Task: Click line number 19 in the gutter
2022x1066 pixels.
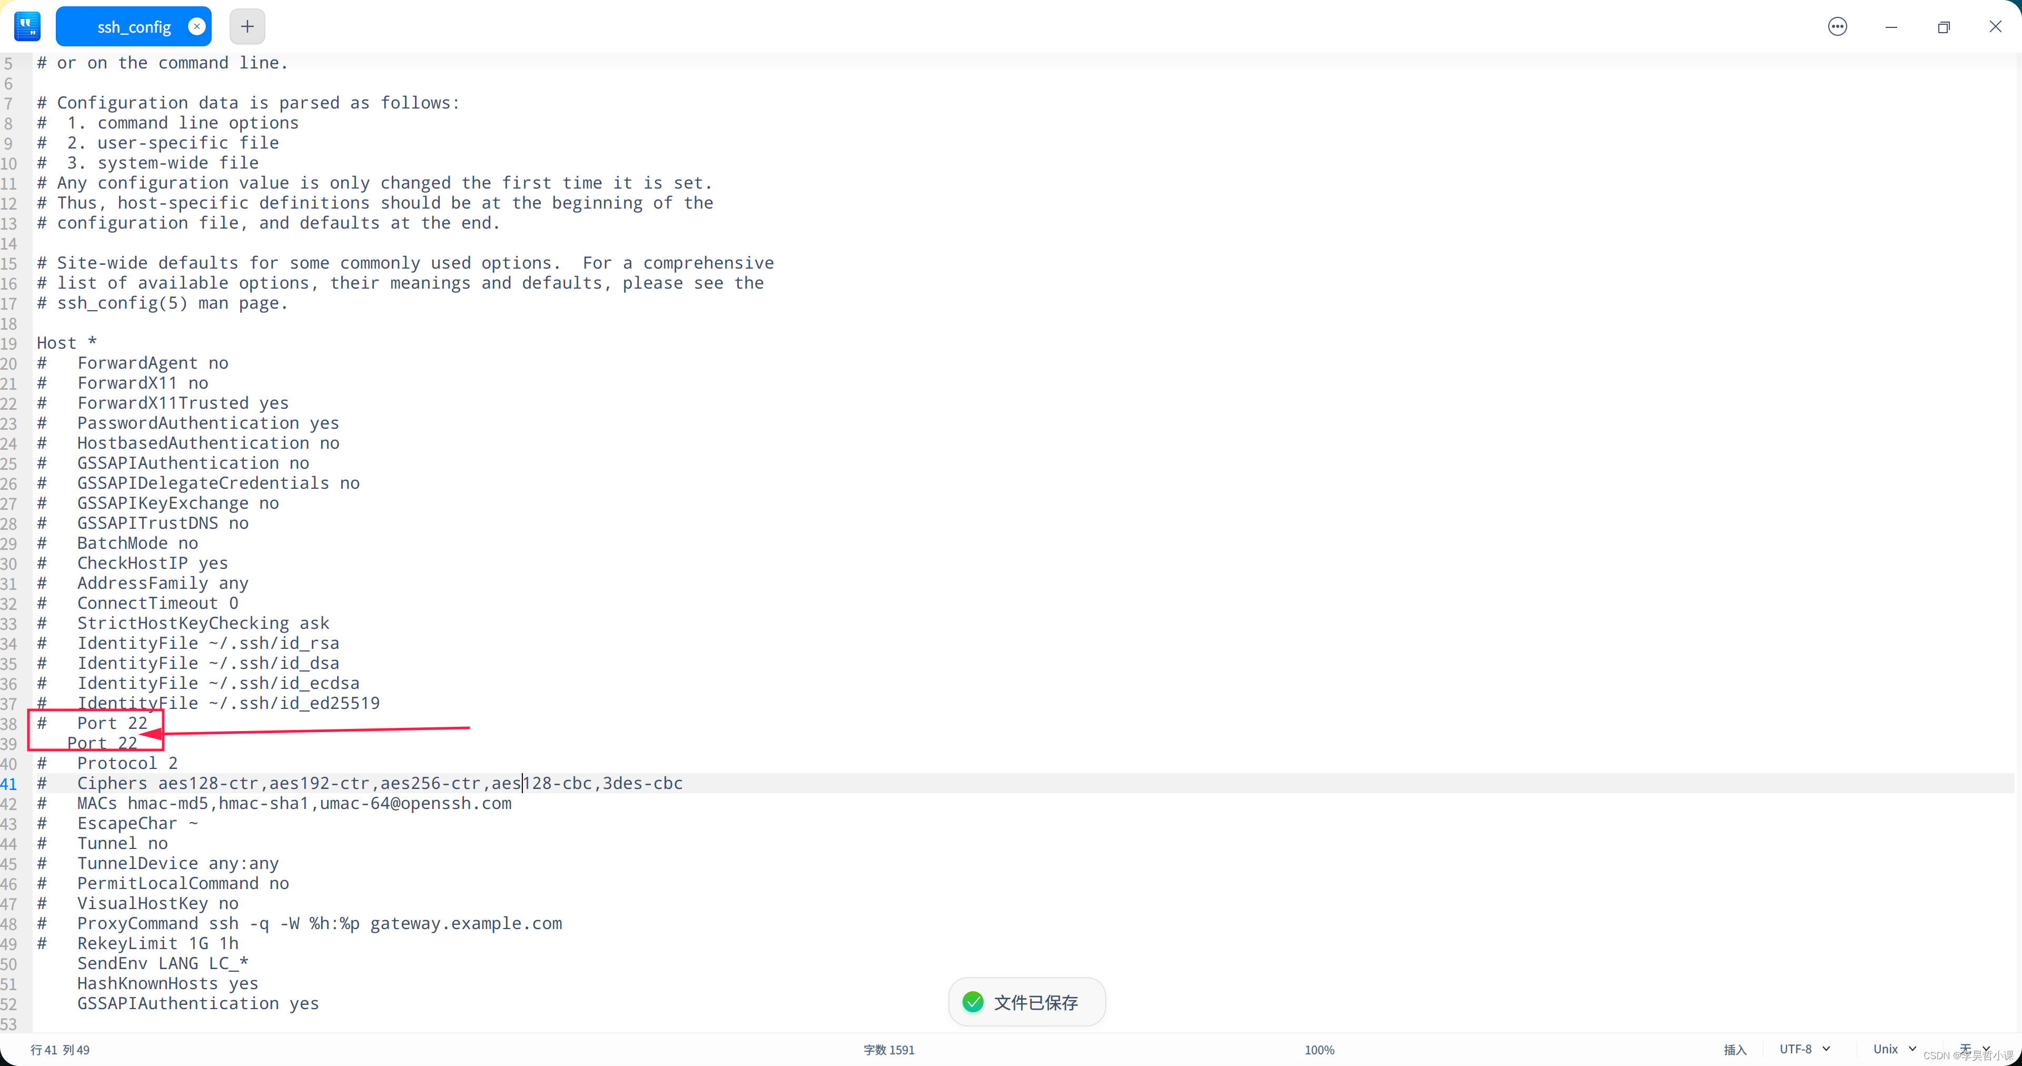Action: pos(8,344)
